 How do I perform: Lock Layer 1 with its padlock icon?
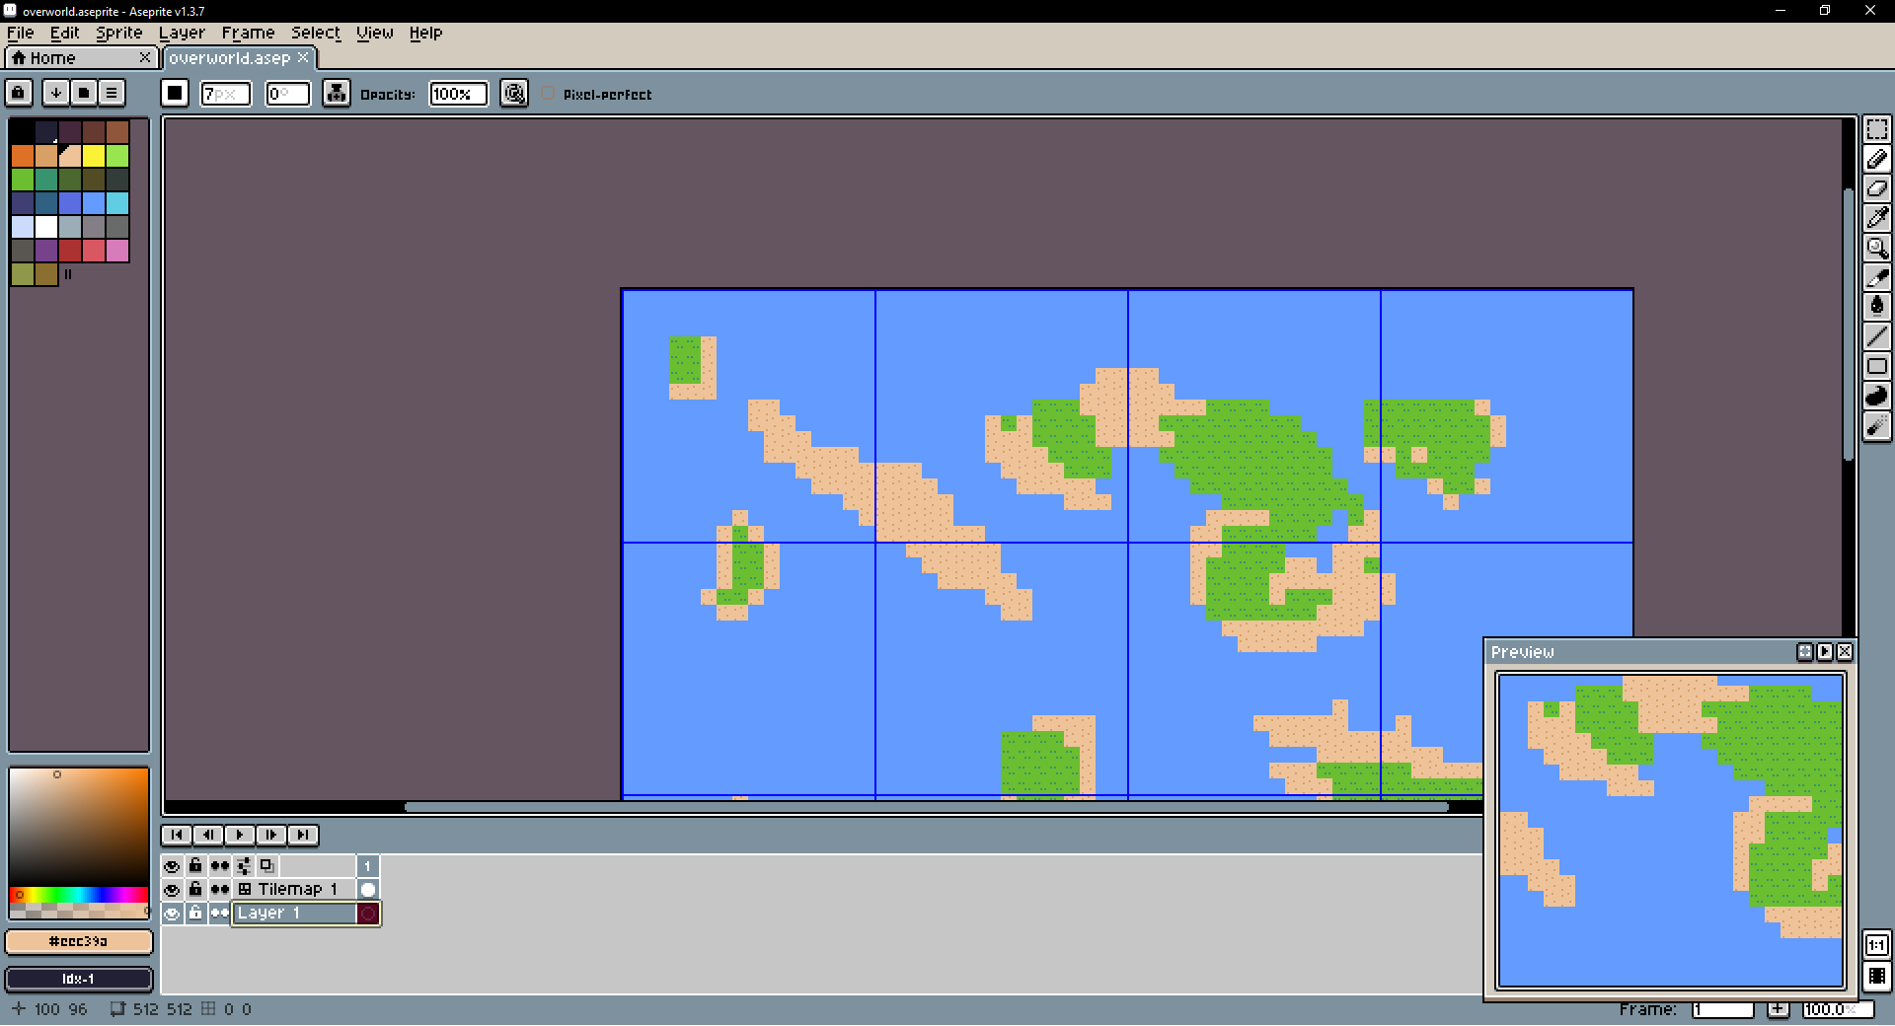pyautogui.click(x=195, y=914)
